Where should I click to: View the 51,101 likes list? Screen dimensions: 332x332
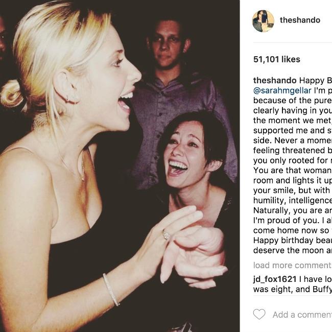click(276, 59)
